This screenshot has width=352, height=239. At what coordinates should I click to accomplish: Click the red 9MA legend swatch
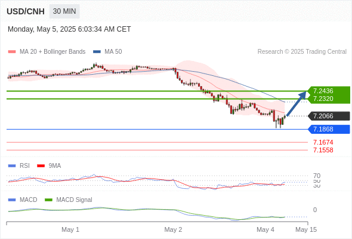(41, 166)
